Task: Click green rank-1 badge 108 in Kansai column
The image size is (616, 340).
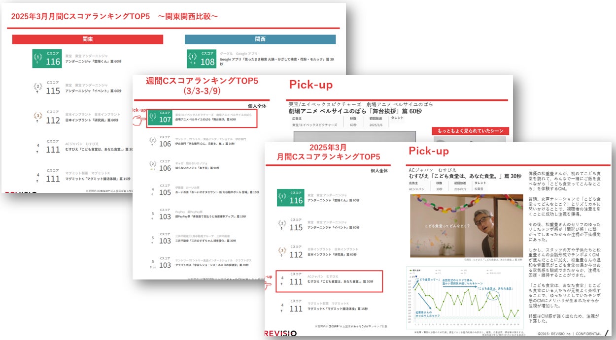Action: click(201, 59)
